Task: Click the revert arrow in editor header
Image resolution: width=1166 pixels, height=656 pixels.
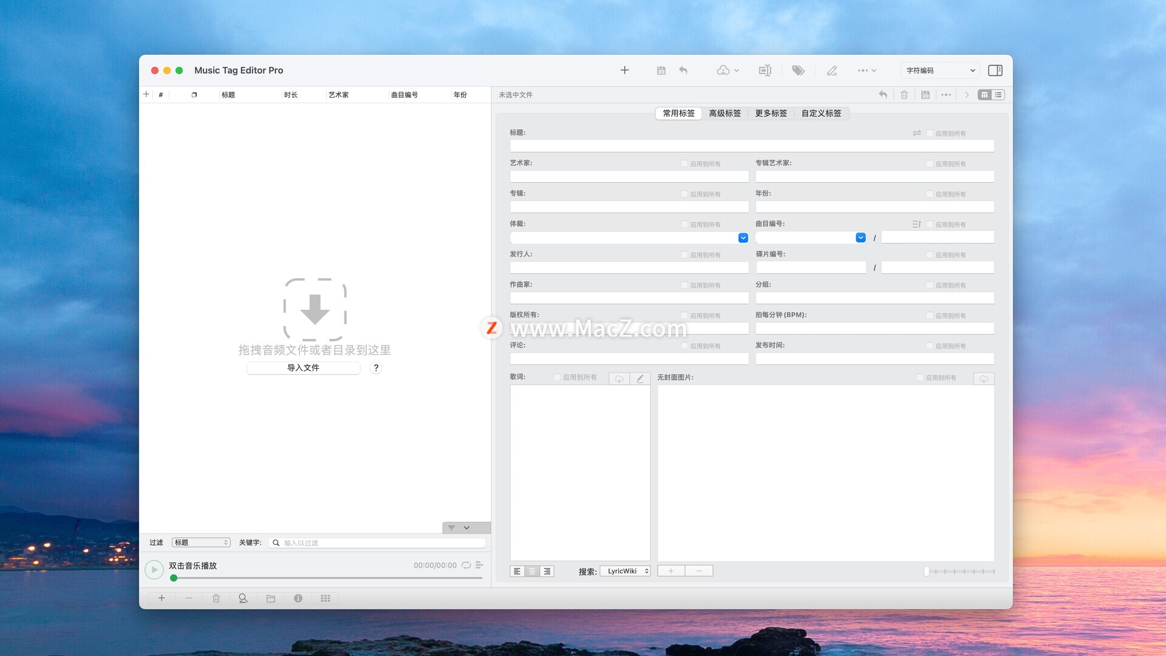Action: click(x=883, y=95)
